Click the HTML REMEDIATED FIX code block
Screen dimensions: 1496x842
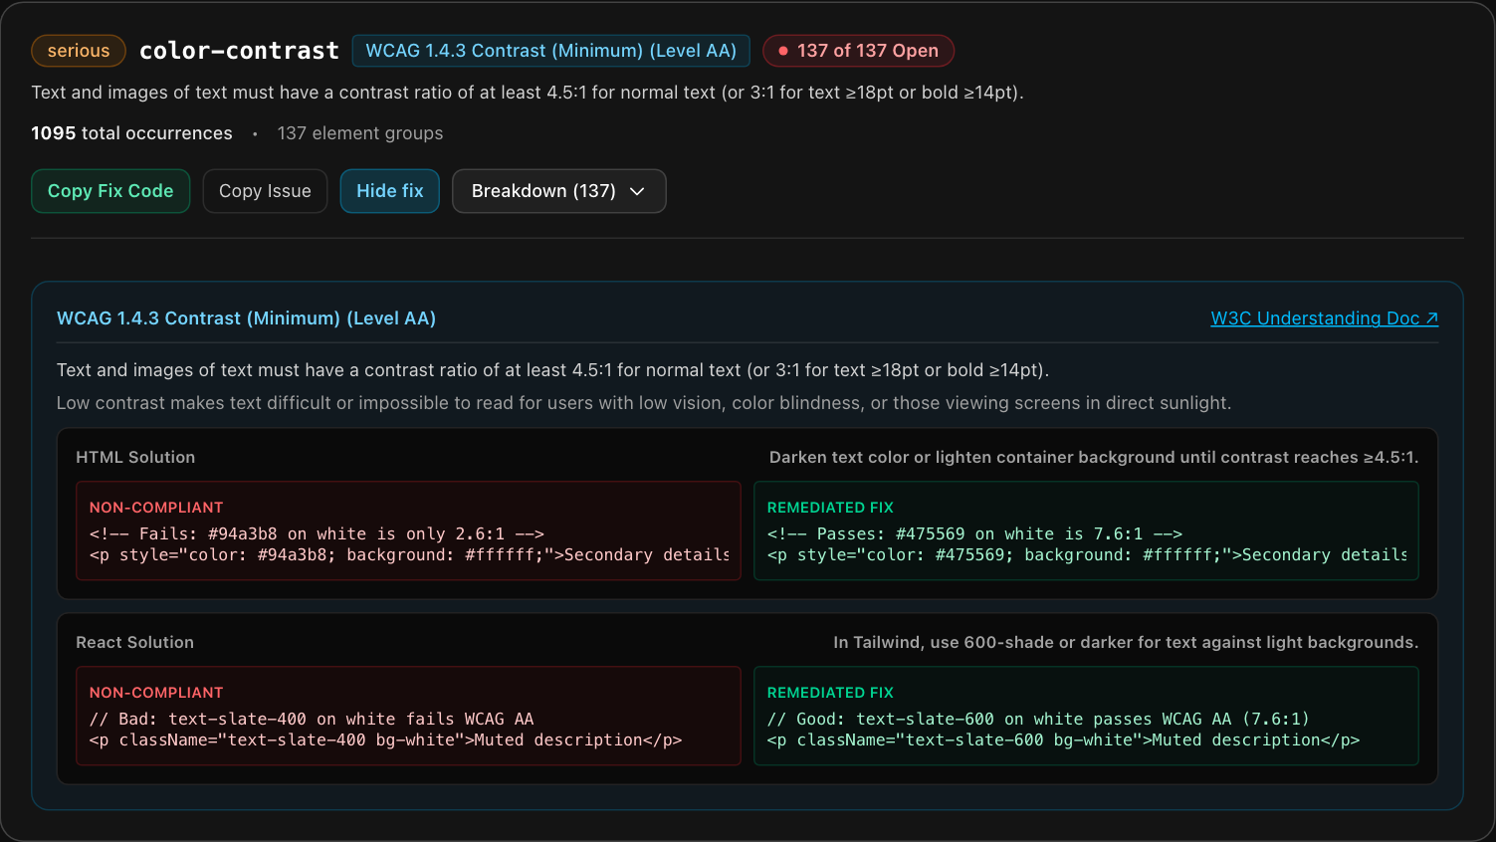1086,531
